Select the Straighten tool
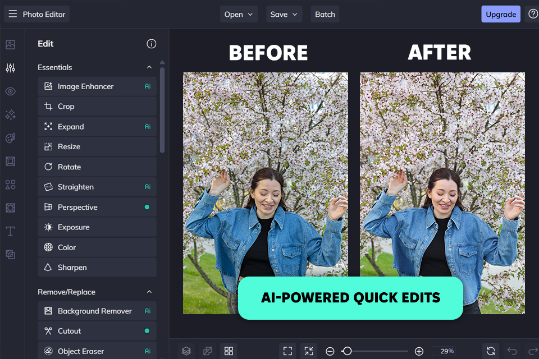The height and width of the screenshot is (359, 539). 97,187
